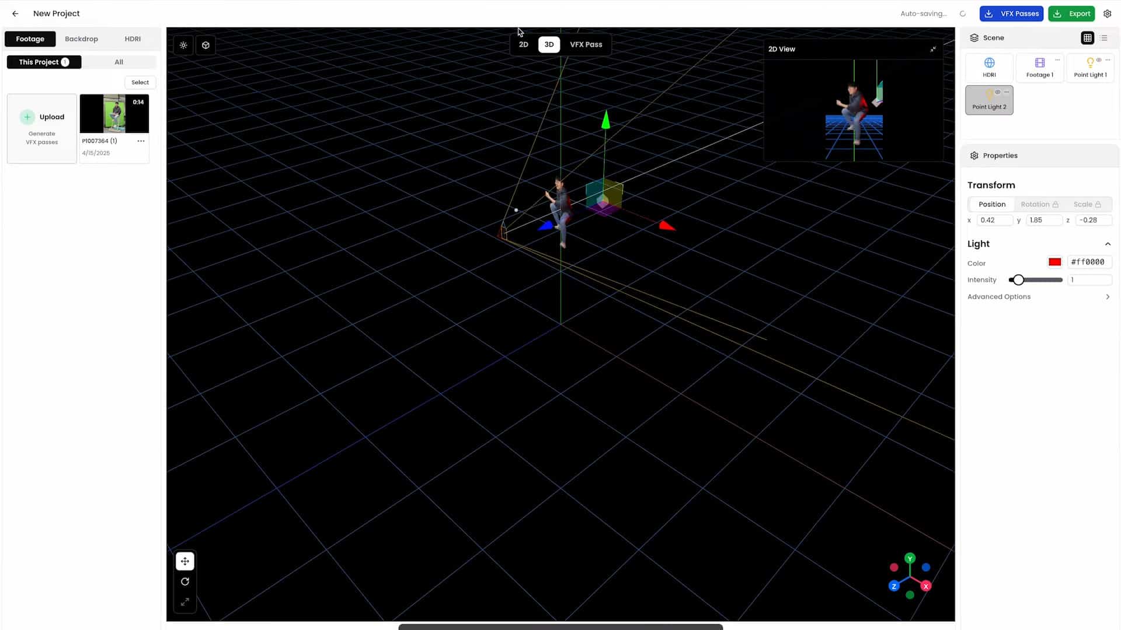Click the VFX Passes button

click(x=1011, y=13)
